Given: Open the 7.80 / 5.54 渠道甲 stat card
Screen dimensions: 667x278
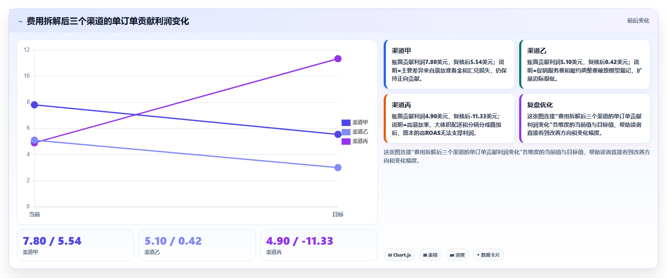Looking at the screenshot, I should click(x=75, y=245).
